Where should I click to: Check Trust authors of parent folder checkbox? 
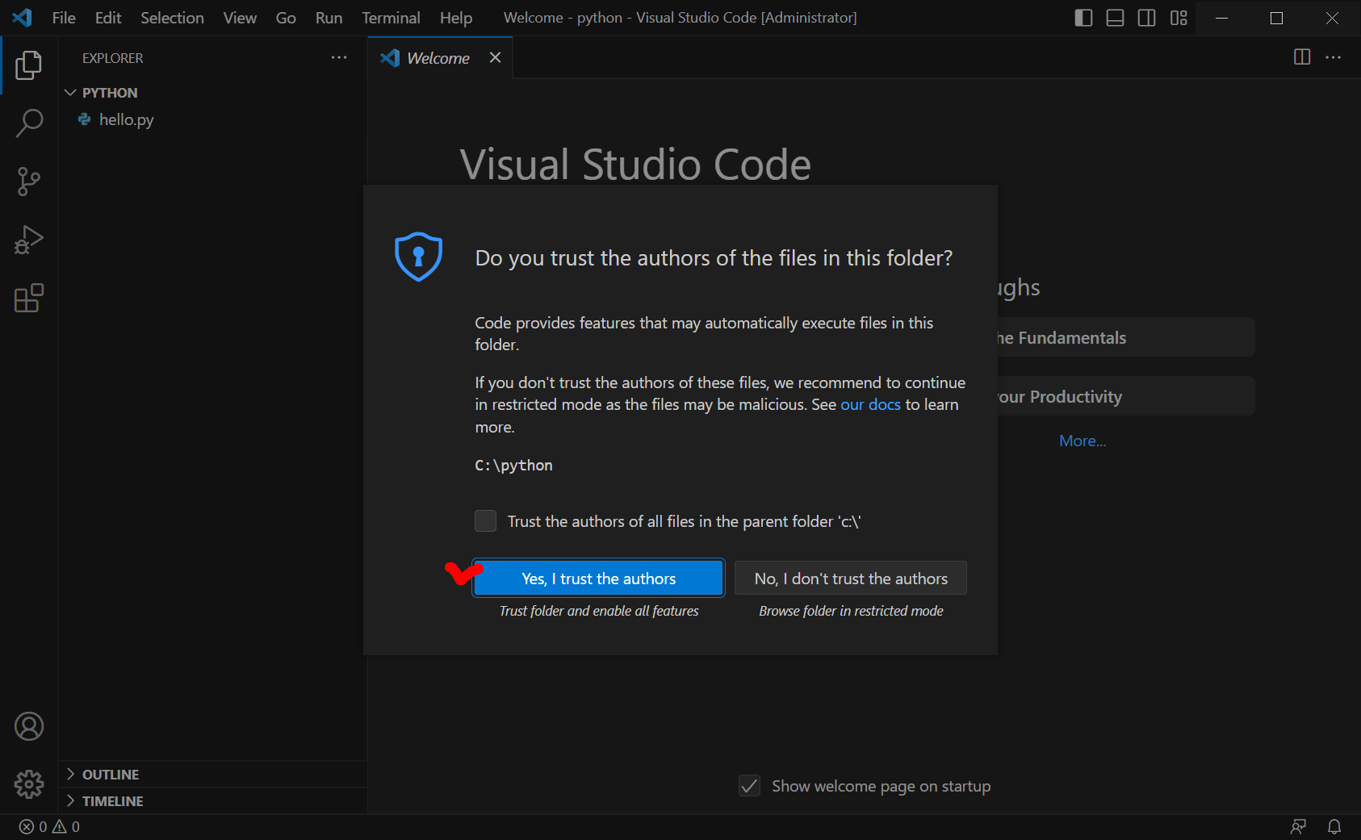tap(485, 521)
